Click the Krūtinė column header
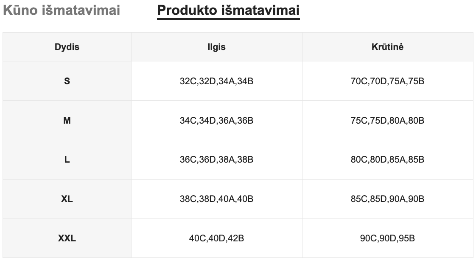Image resolution: width=476 pixels, height=260 pixels. point(387,47)
